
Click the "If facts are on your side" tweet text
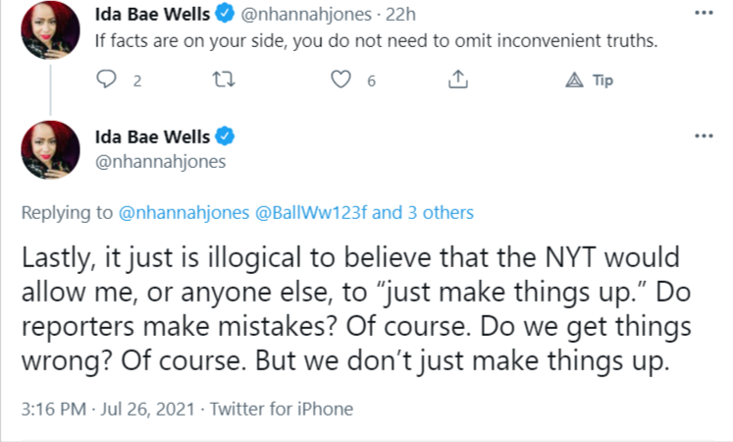(x=380, y=41)
